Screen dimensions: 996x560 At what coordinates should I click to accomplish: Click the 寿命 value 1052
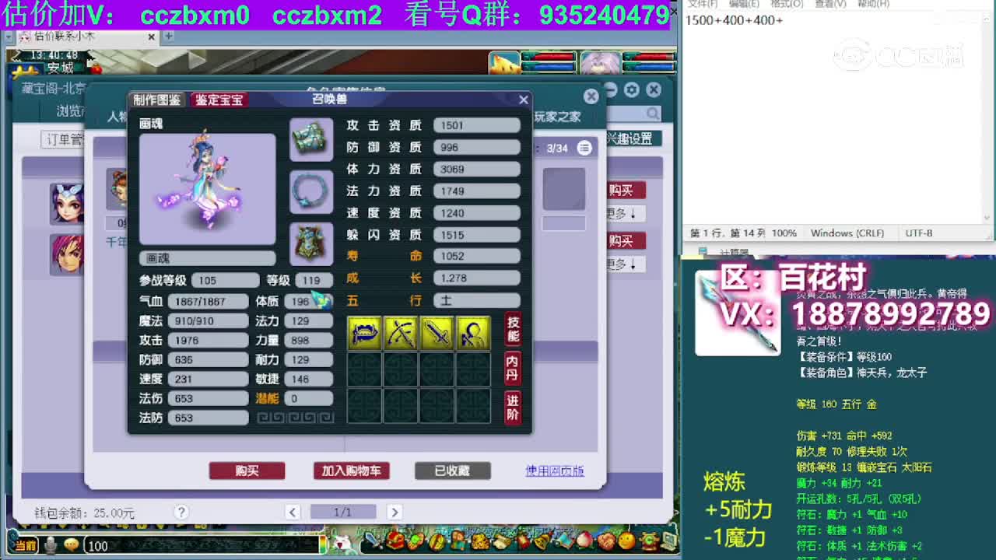476,256
